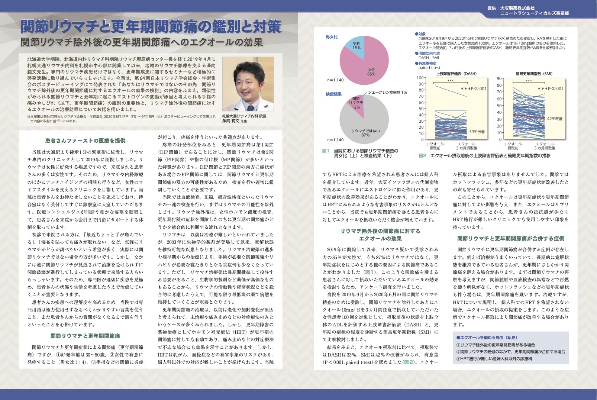
Task: Select the pink 関節リウマチ 12% pie segment
Action: point(355,103)
